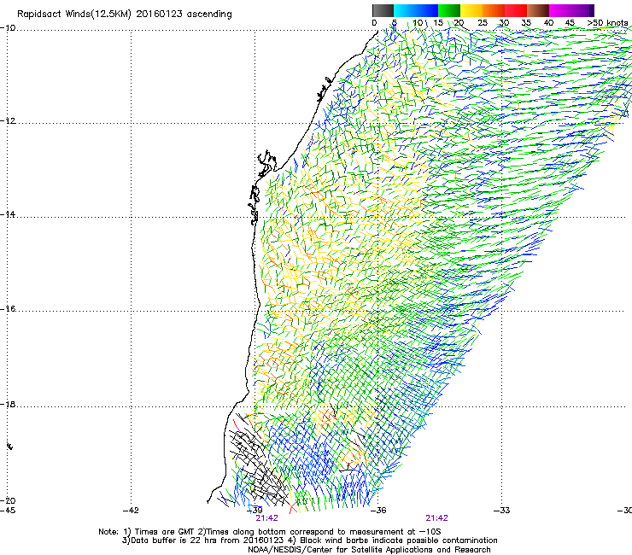Click the '45' label under the legend

(570, 23)
